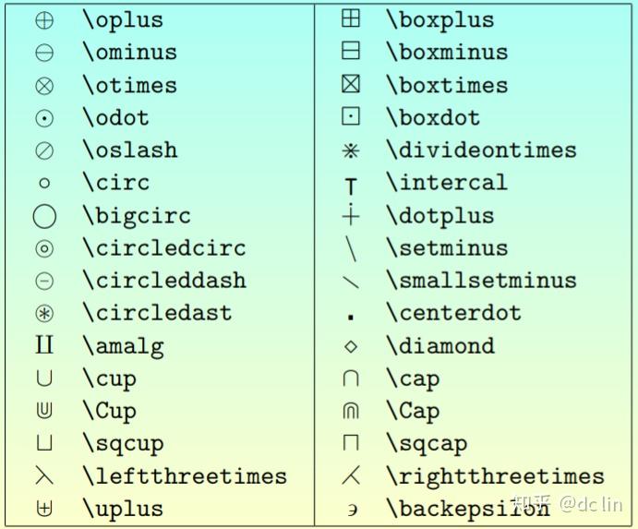Click the circled plus symbol
The image size is (638, 529).
(44, 20)
